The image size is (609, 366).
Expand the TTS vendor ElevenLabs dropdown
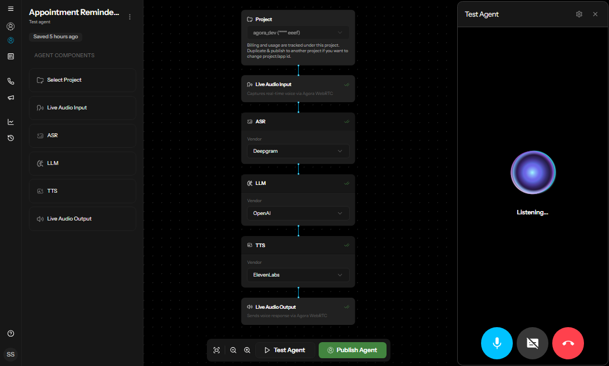[x=298, y=274]
